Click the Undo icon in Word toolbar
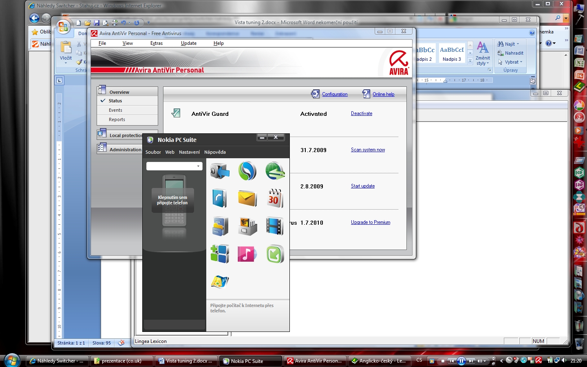Screen dimensions: 587x367 [124, 23]
